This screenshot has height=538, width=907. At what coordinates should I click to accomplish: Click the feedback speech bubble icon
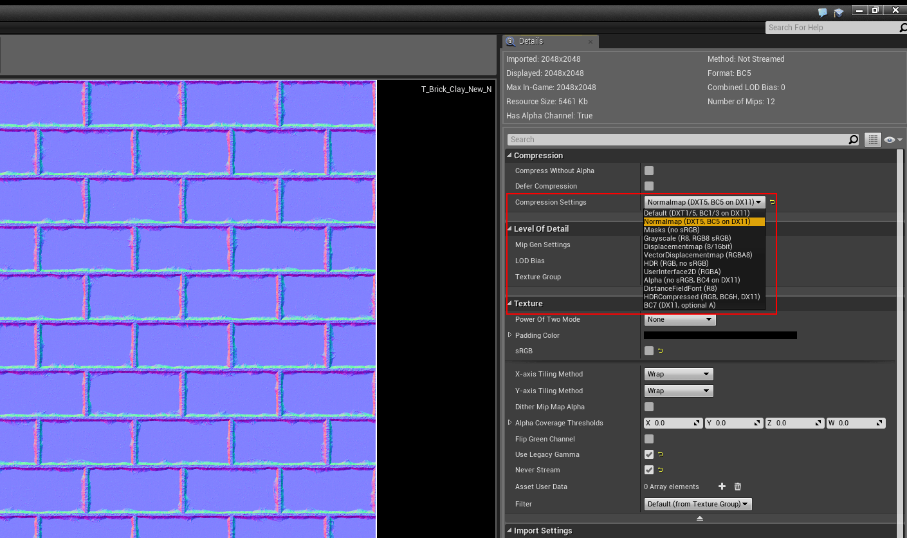point(822,12)
